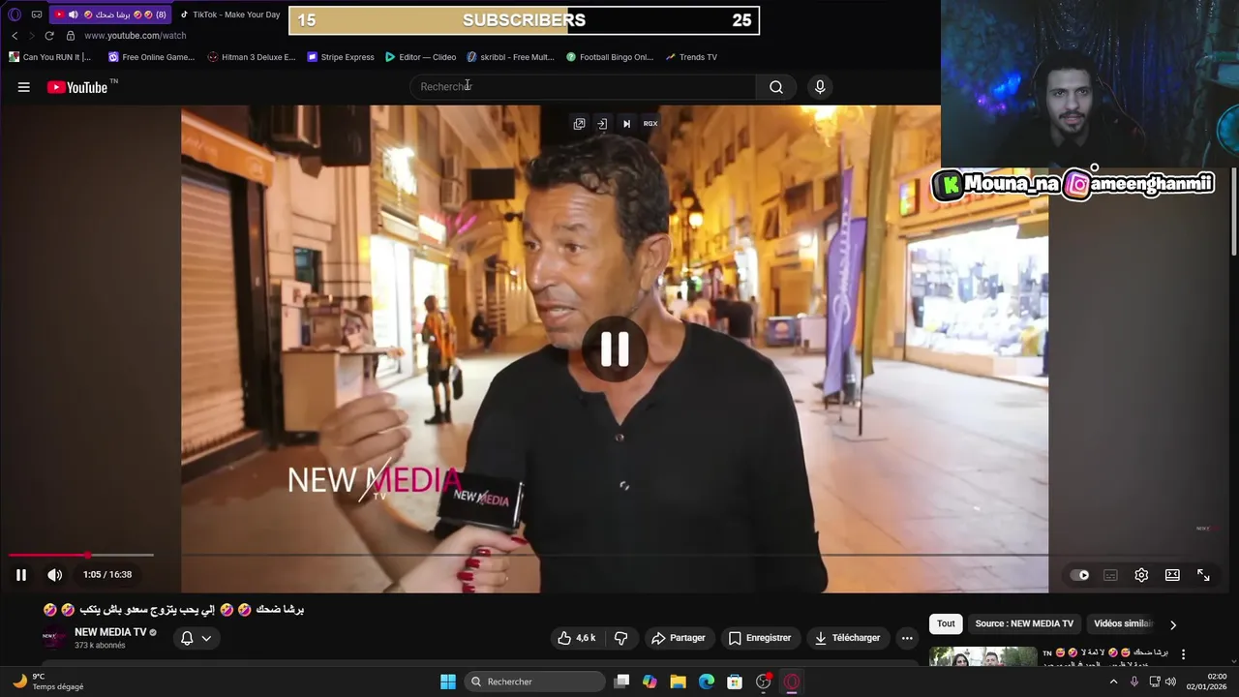Click the exit-arrow overlay icon above player
Viewport: 1239px width, 697px height.
pos(602,124)
